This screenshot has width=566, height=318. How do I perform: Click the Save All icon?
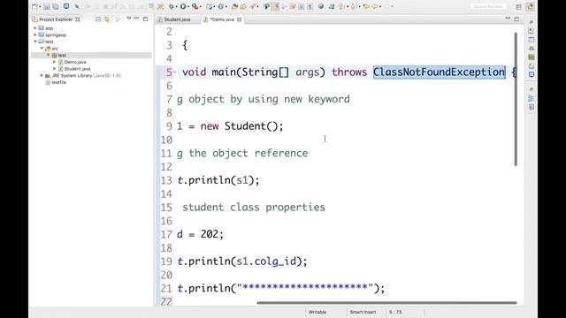[x=56, y=6]
